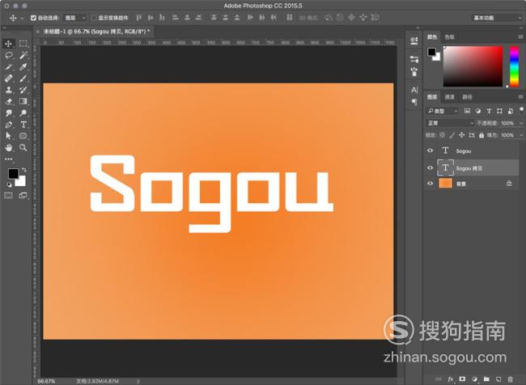This screenshot has height=385, width=526.
Task: Select the Eyedropper tool
Action: pos(23,67)
